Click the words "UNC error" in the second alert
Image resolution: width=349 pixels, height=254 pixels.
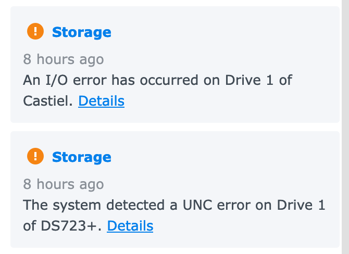[204, 205]
